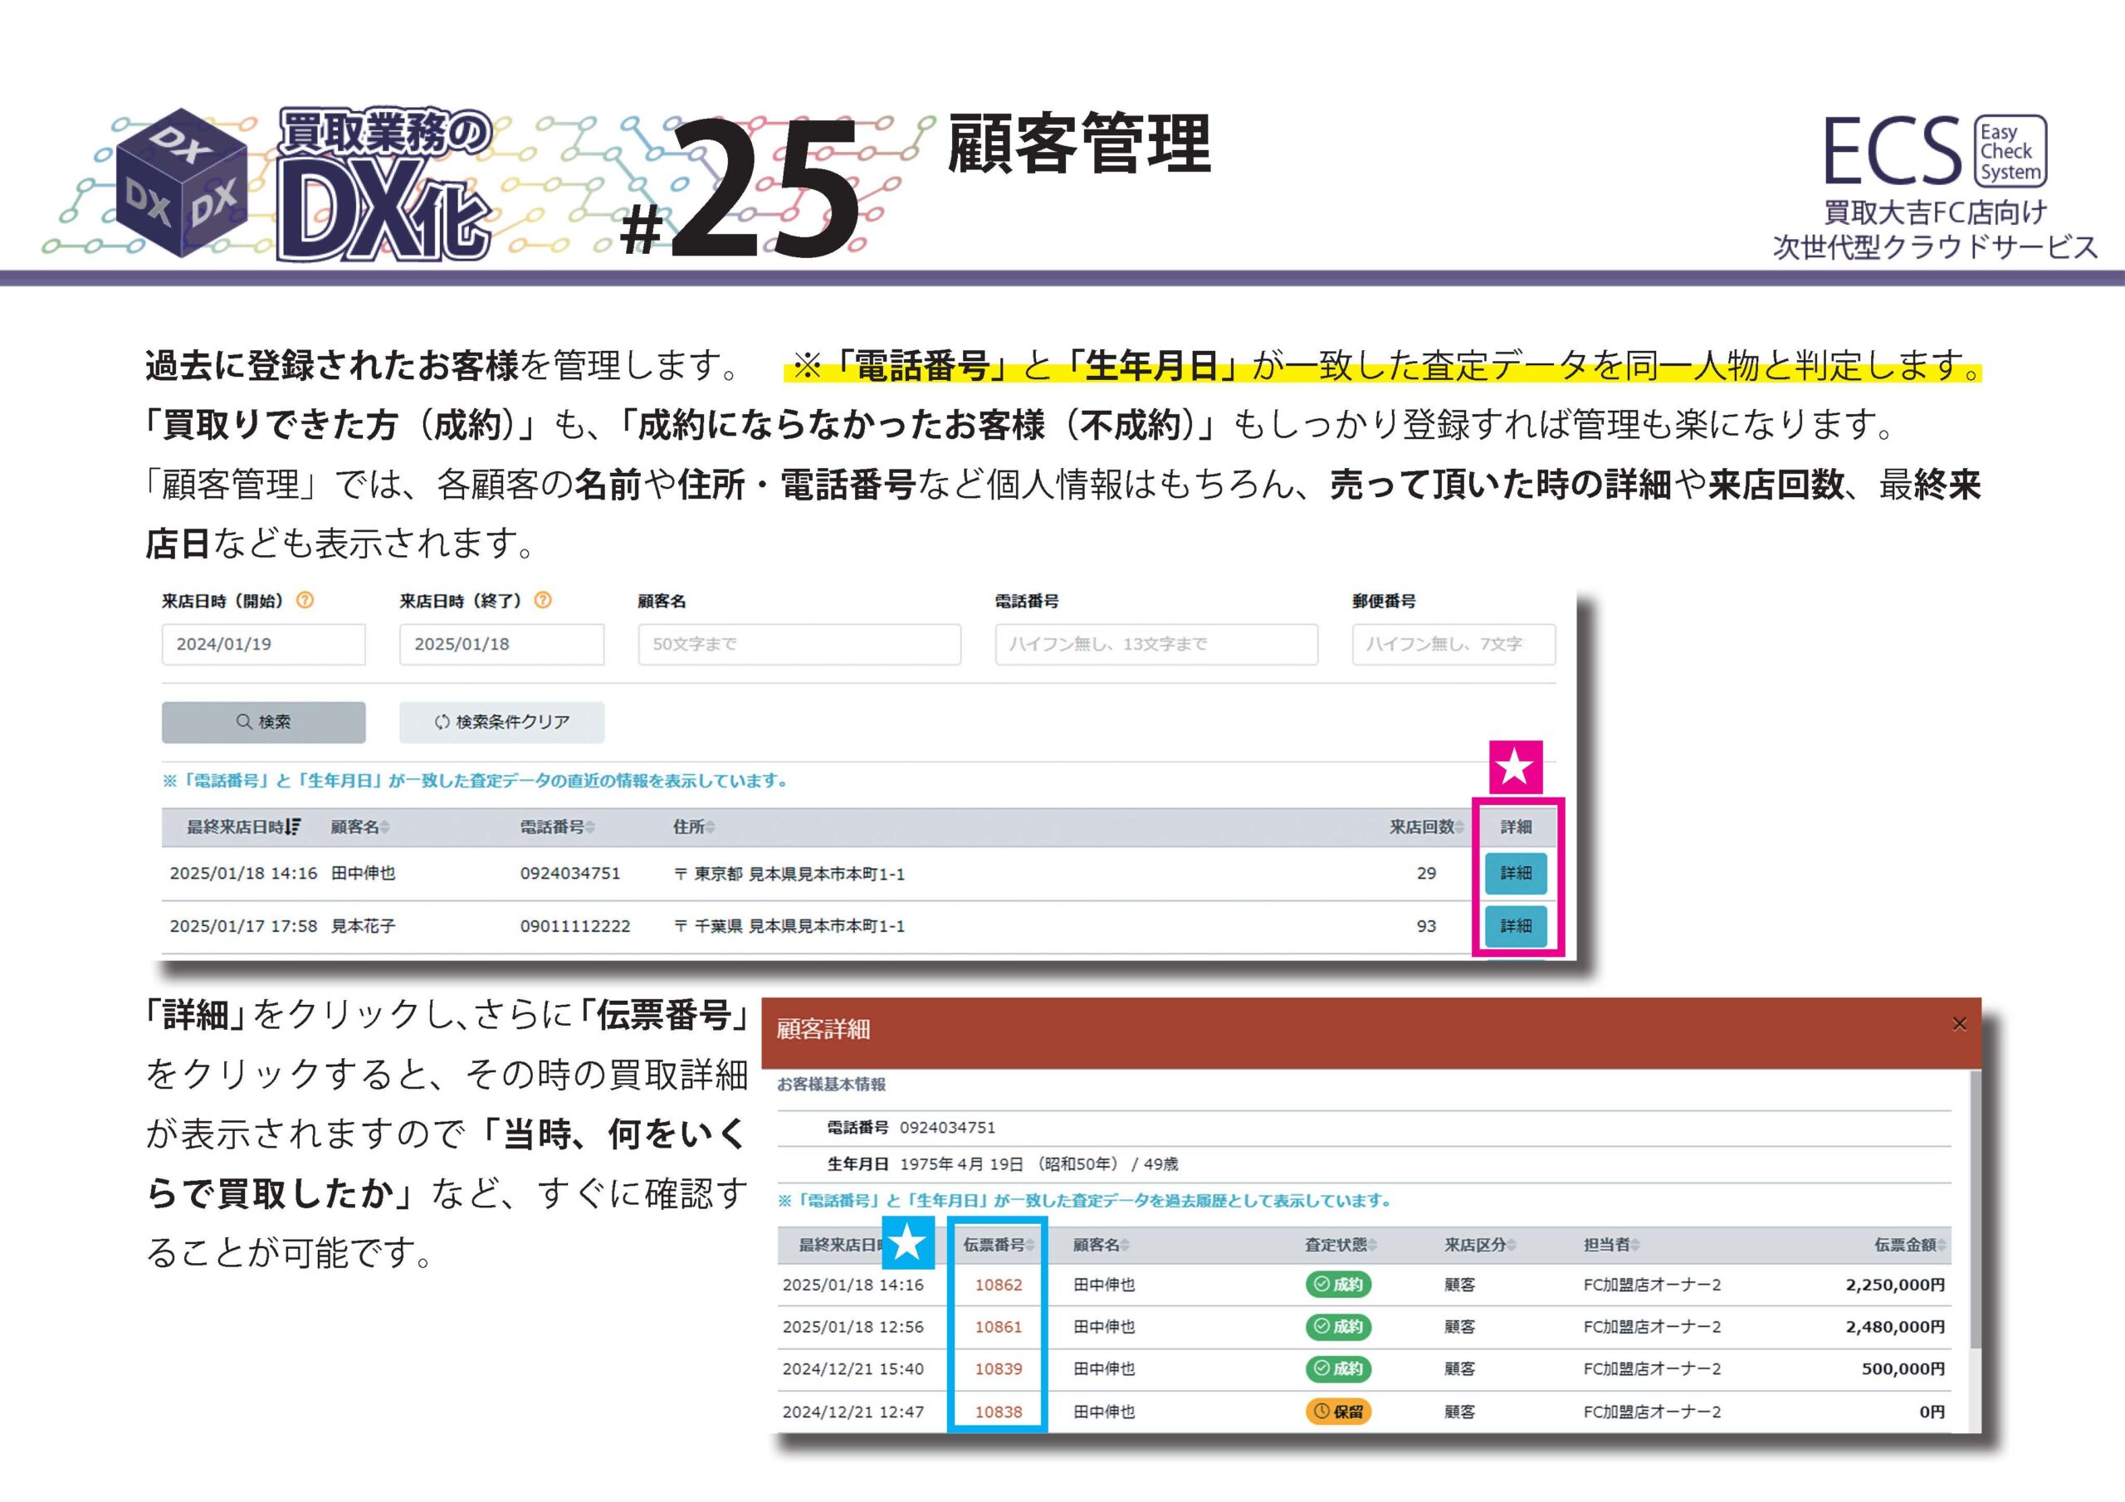This screenshot has height=1502, width=2125.
Task: Click slip number 10839
Action: (x=998, y=1368)
